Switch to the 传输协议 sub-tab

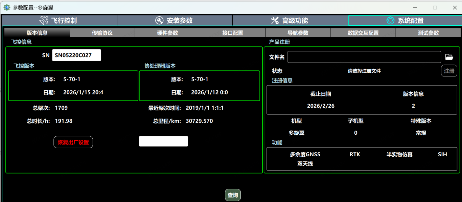(102, 33)
